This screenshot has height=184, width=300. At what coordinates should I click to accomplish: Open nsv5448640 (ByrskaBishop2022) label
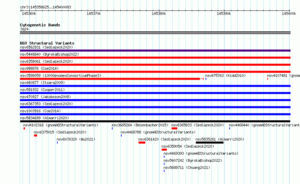coord(50,54)
